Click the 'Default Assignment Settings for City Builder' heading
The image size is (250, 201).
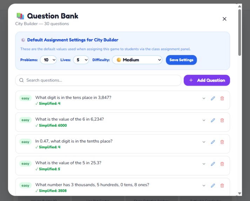(73, 40)
